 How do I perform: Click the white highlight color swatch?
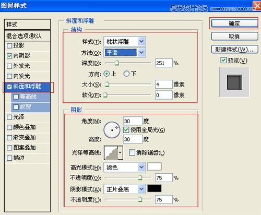tap(155, 166)
